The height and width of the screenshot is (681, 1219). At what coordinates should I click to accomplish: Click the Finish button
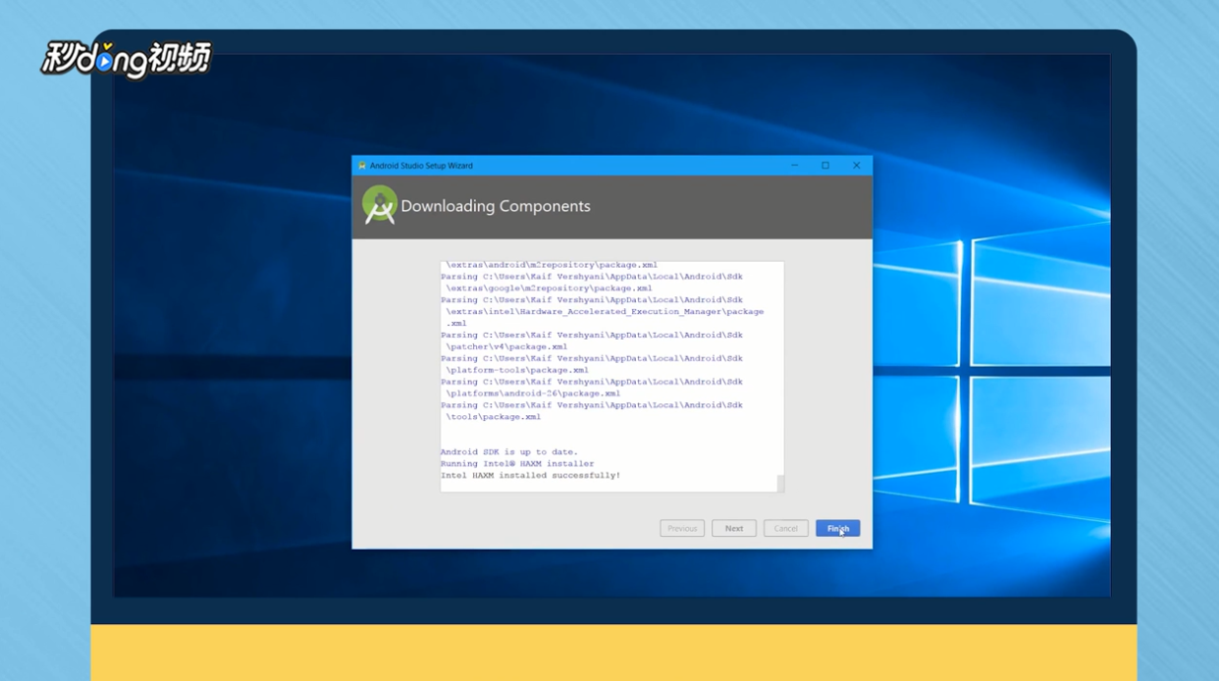(837, 528)
